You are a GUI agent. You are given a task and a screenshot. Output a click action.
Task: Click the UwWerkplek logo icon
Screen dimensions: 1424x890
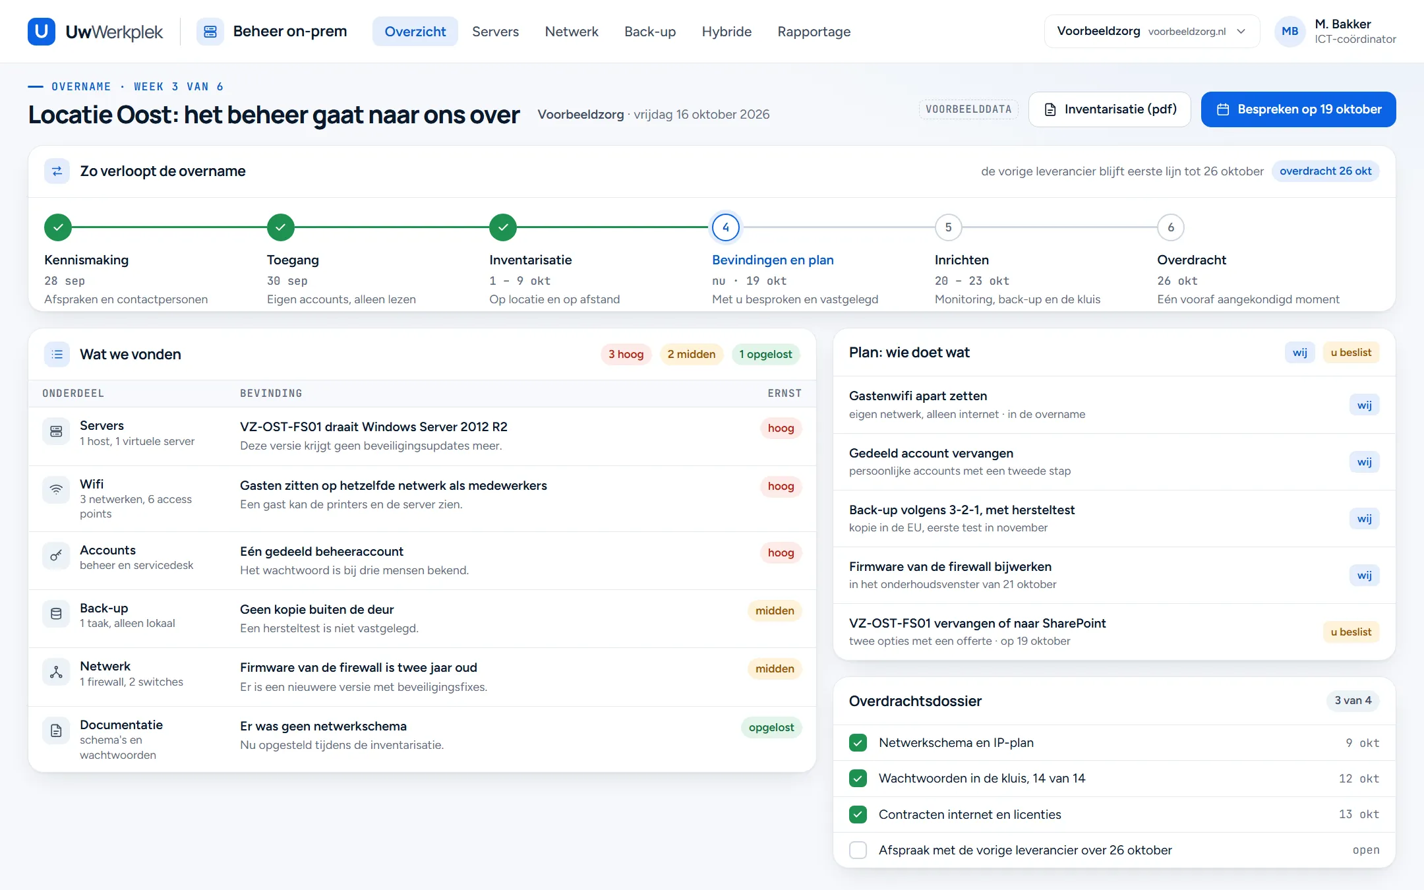pyautogui.click(x=41, y=31)
